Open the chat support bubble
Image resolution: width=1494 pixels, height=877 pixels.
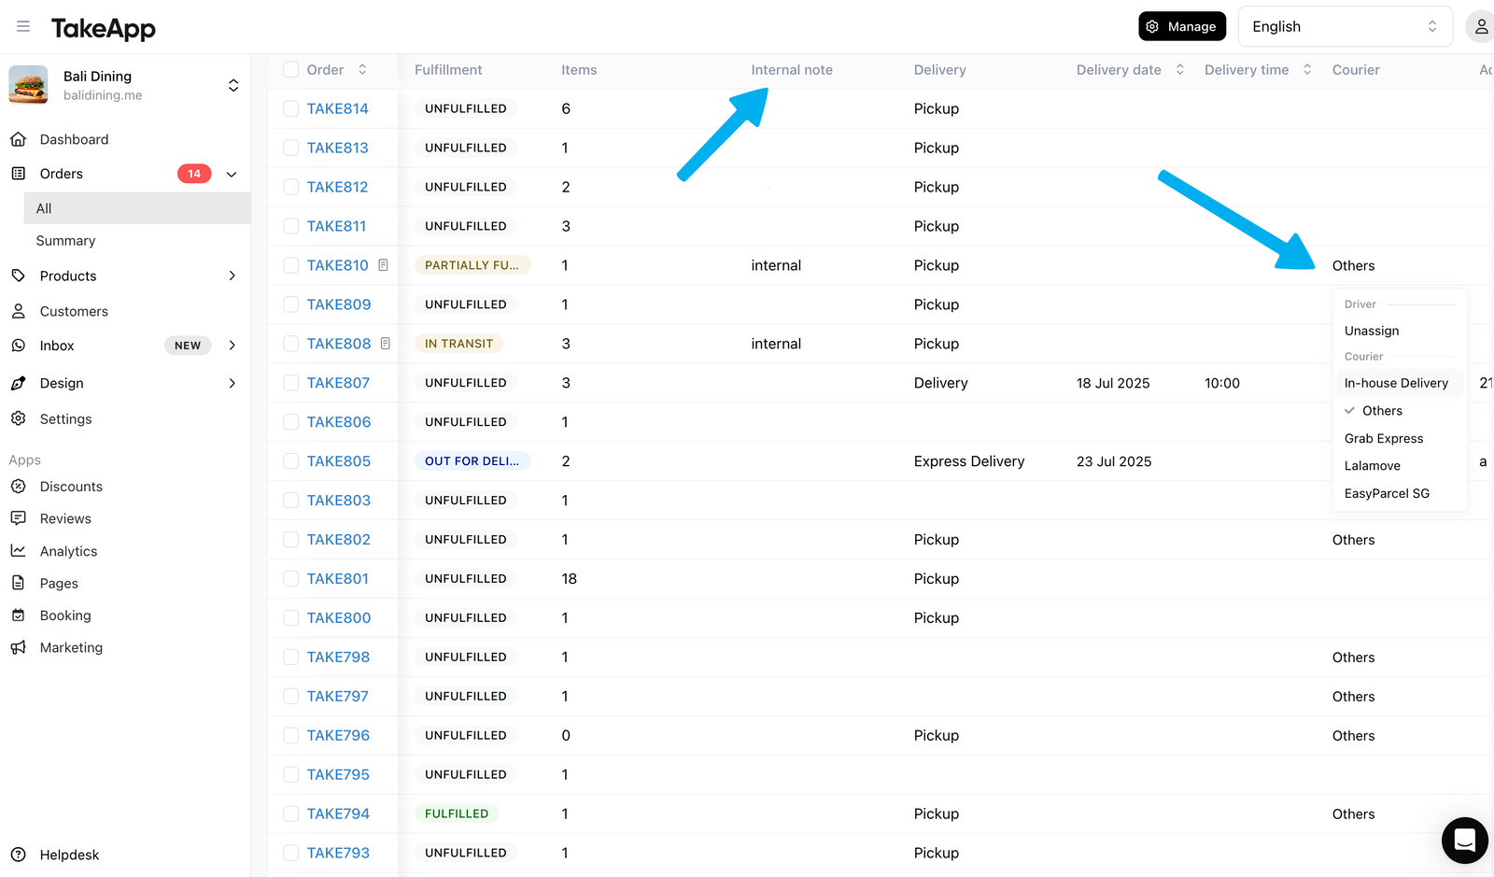pyautogui.click(x=1464, y=840)
